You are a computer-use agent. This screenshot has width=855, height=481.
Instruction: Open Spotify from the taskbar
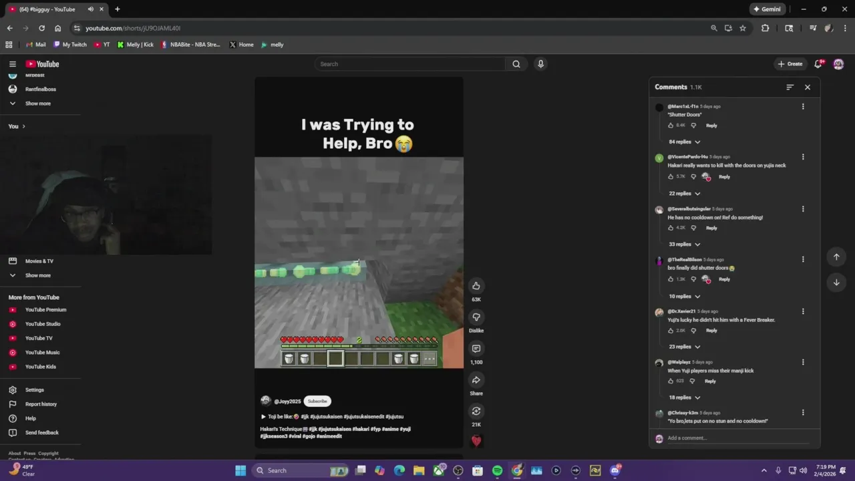point(497,471)
